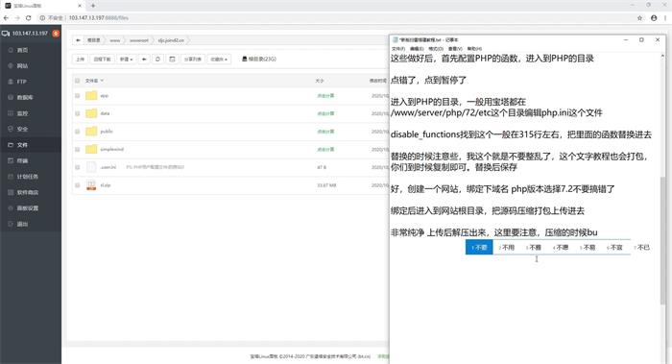Choose IME candidate 1 不要

(479, 247)
